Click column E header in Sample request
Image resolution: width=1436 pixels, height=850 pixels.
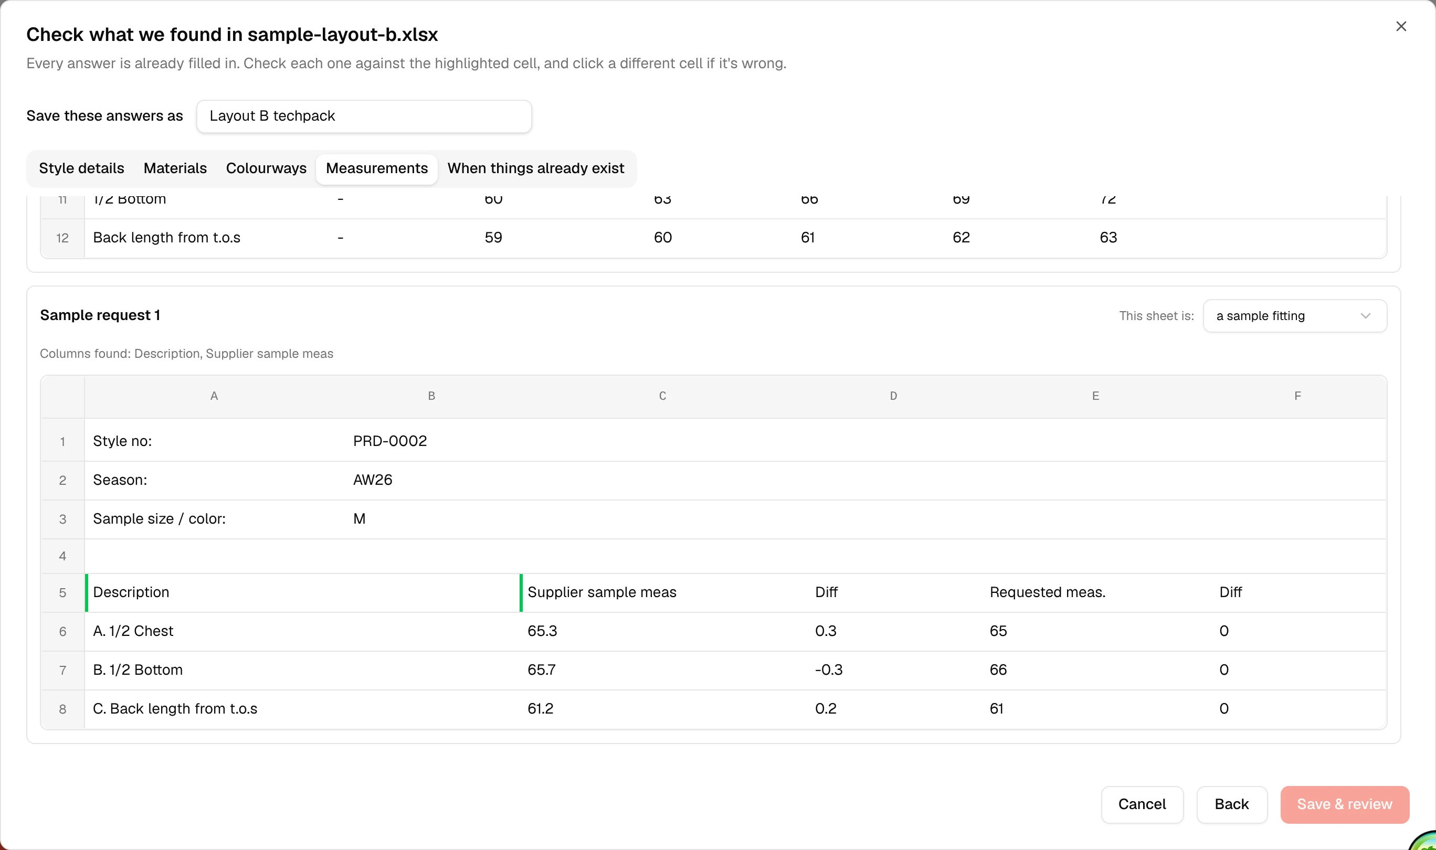click(x=1095, y=396)
